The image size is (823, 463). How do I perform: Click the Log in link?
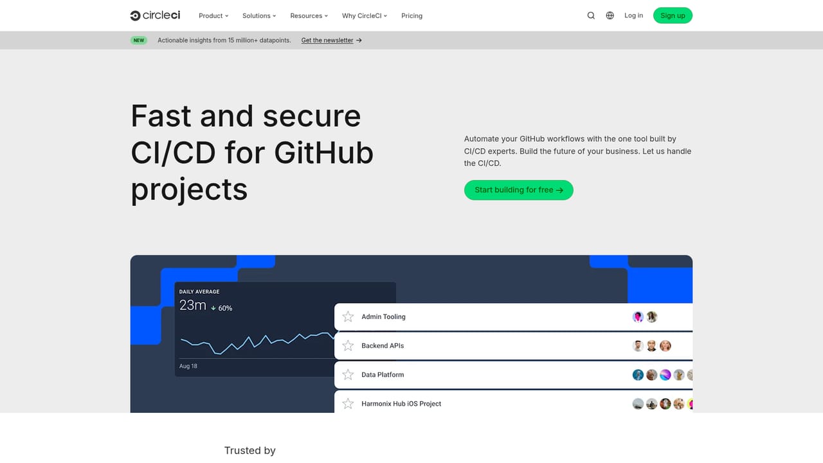633,15
